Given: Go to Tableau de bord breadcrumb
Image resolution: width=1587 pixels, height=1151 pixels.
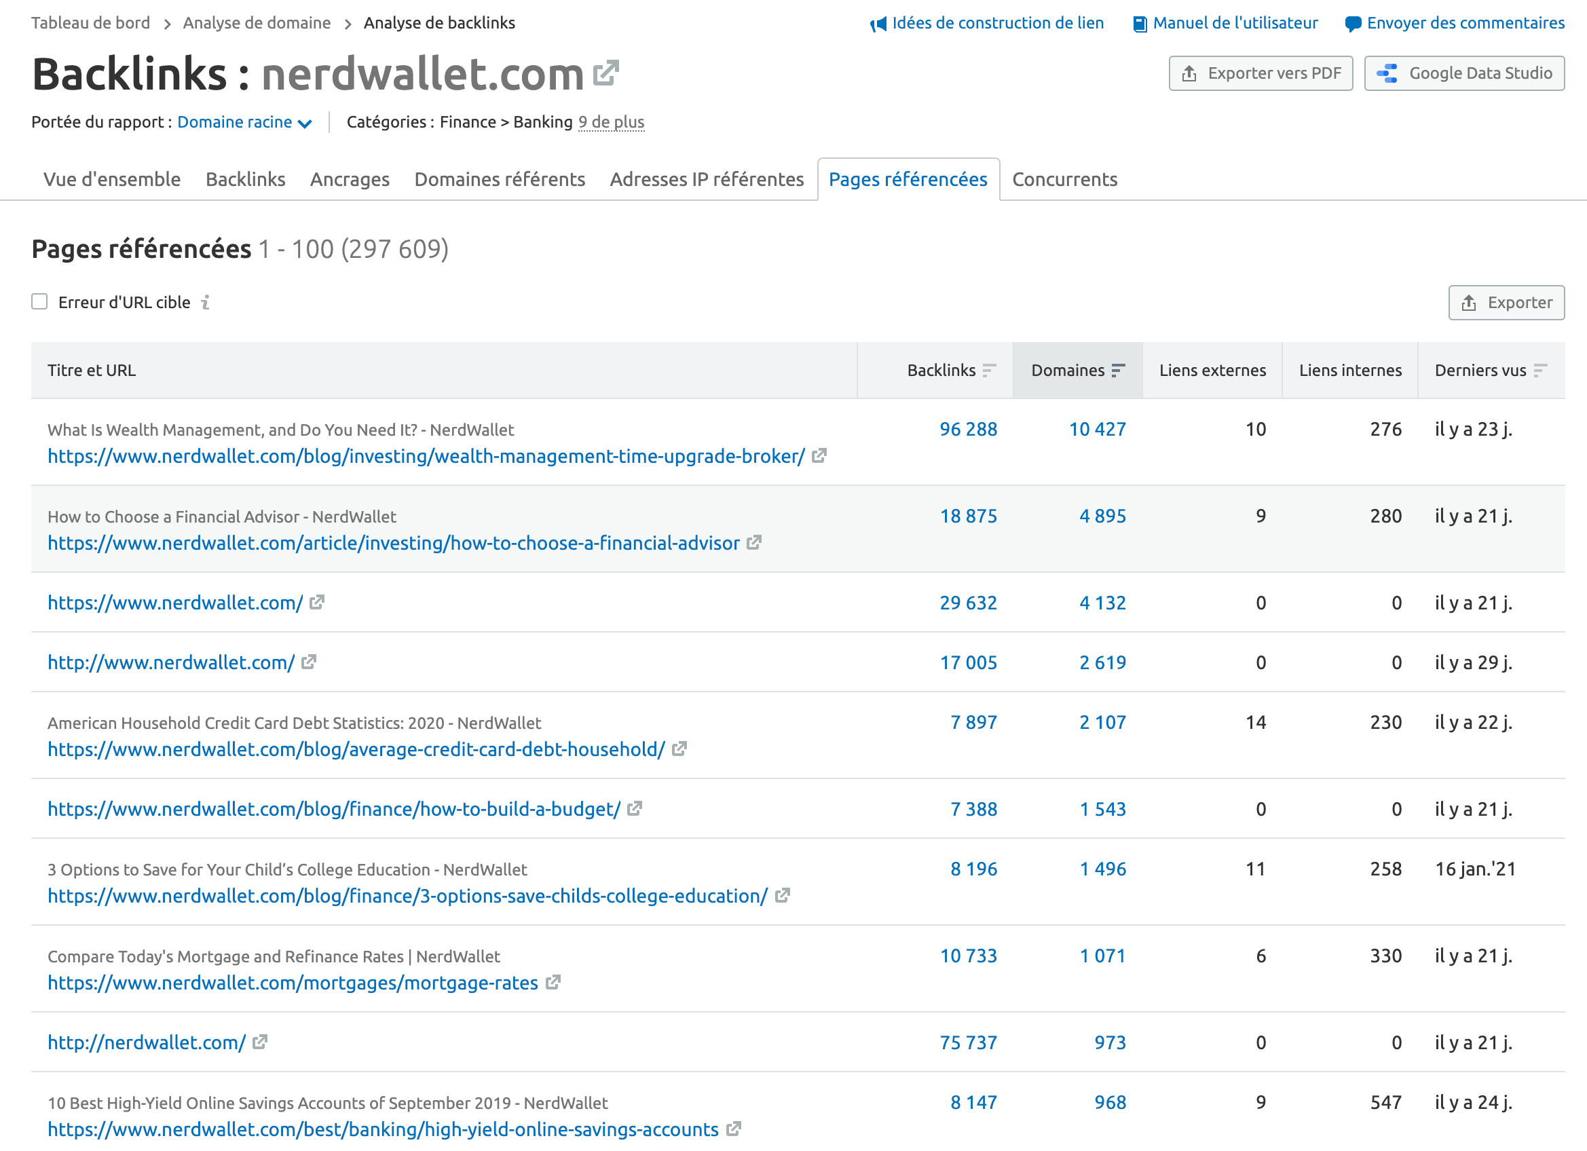Looking at the screenshot, I should pyautogui.click(x=90, y=23).
